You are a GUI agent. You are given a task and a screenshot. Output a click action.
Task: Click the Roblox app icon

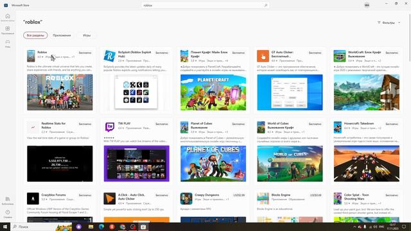click(x=31, y=56)
